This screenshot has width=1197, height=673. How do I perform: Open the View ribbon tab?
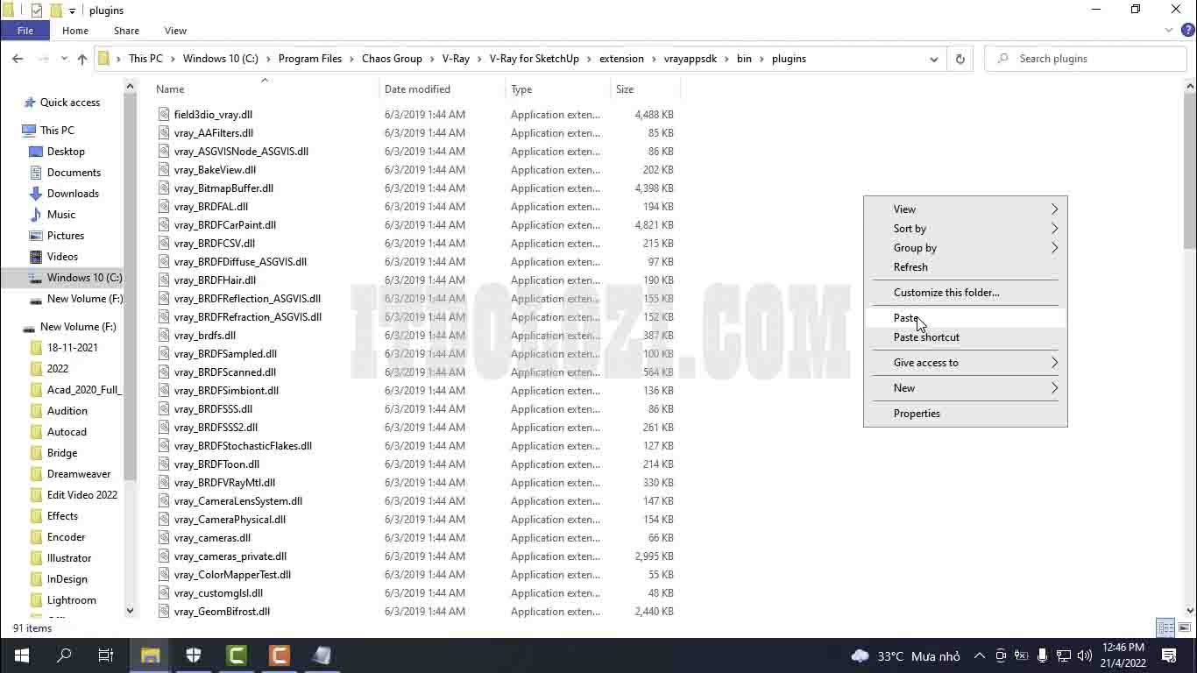(175, 31)
